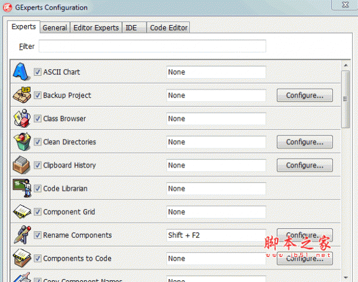358x282 pixels.
Task: Click the Clipboard History box icon
Action: click(x=21, y=165)
